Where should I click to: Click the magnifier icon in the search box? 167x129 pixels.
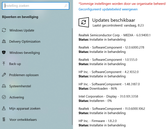66,6
